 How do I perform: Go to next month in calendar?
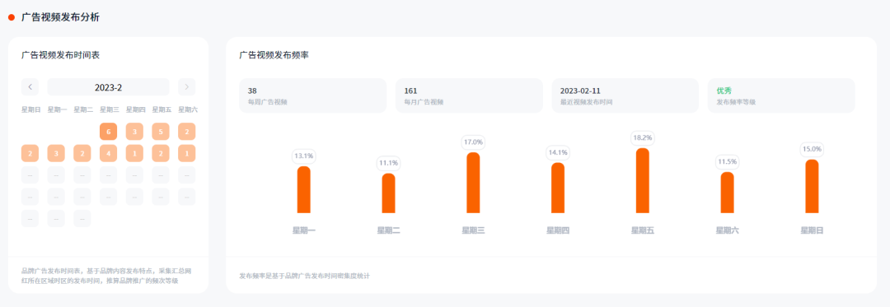click(187, 87)
